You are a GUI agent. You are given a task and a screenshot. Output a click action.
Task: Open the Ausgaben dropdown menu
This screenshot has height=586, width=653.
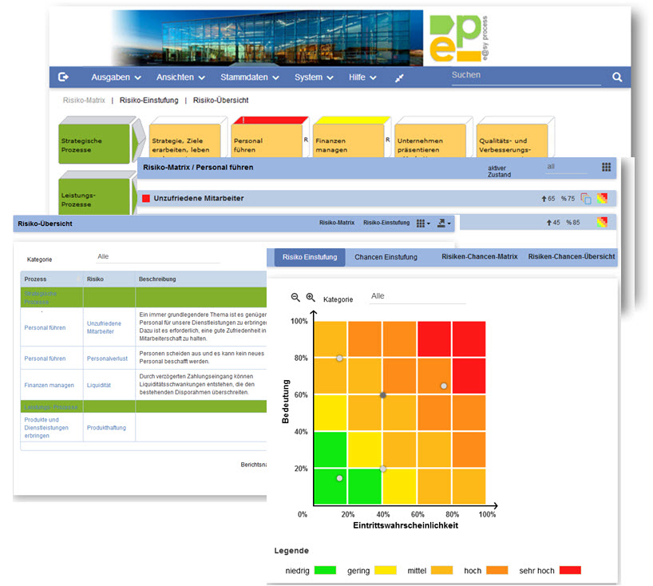pos(116,77)
